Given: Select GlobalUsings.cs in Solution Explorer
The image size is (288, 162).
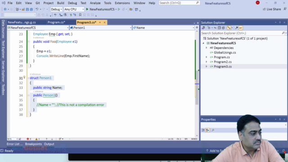Looking at the screenshot, I should 225,53.
